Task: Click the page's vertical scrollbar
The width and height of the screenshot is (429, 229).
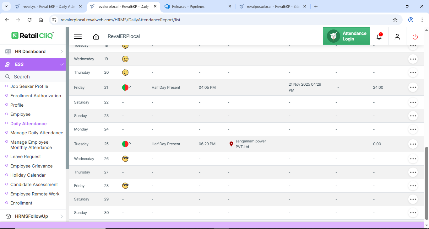Action: [426, 183]
